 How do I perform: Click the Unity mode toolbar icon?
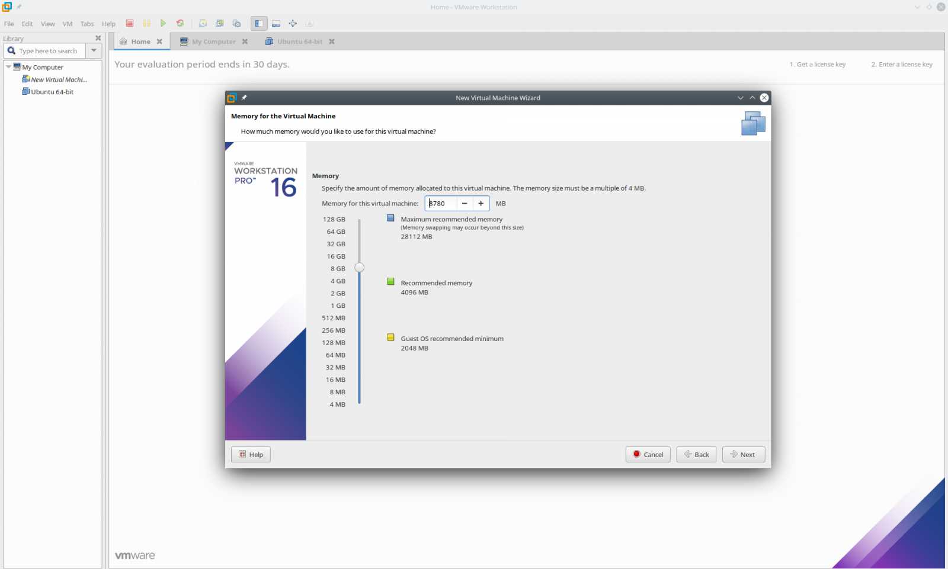(309, 24)
